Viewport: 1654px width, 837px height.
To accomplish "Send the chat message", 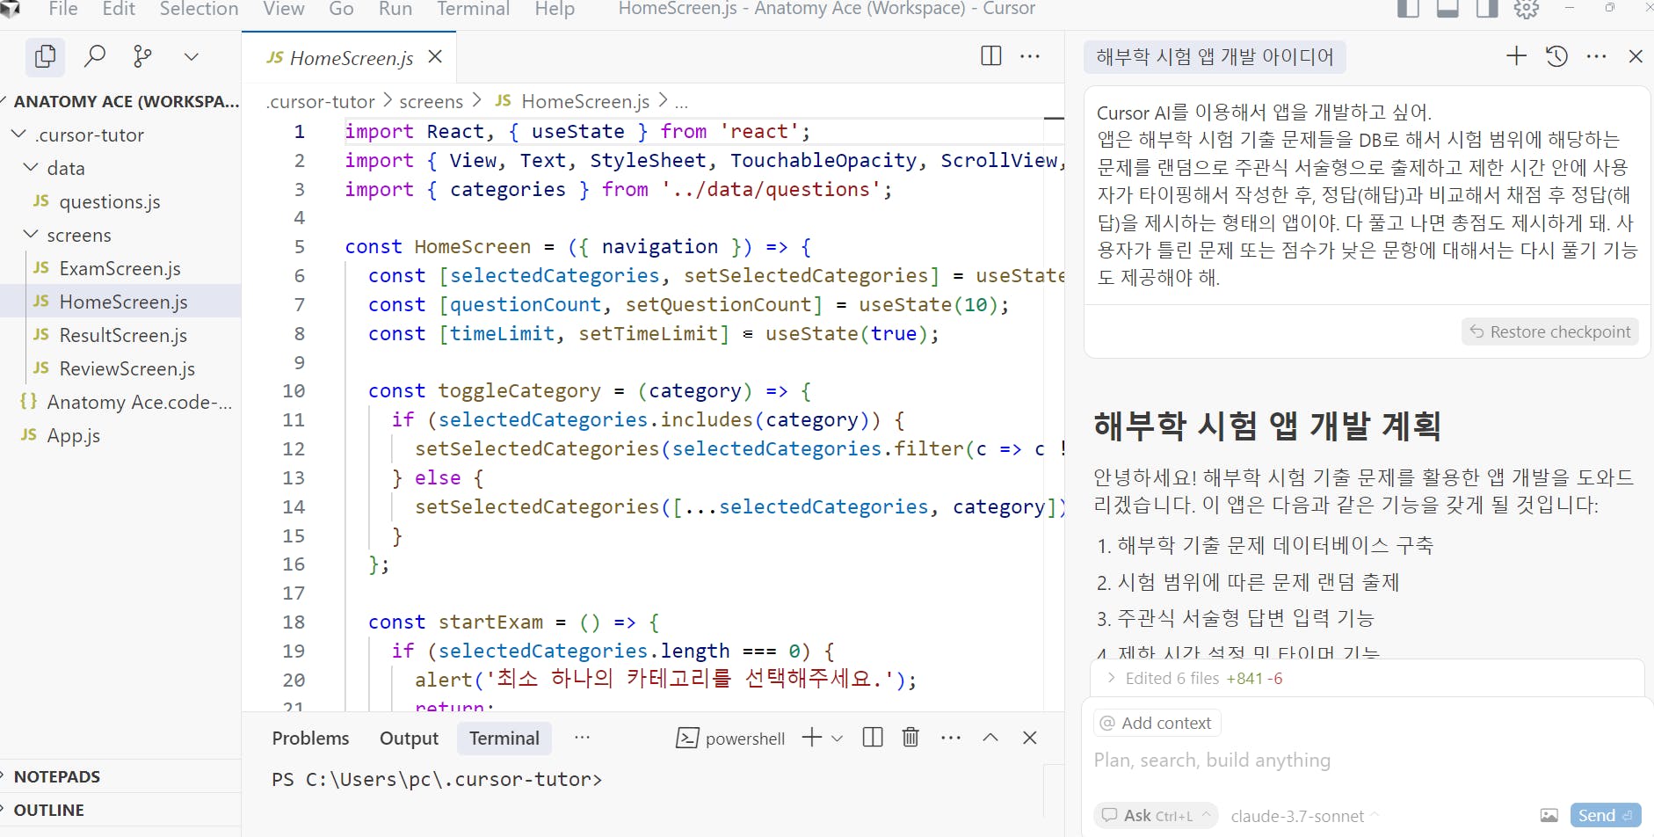I will (x=1605, y=816).
